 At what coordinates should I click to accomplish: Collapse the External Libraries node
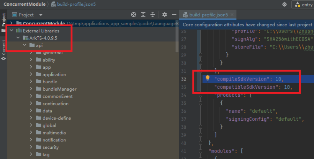click(11, 31)
